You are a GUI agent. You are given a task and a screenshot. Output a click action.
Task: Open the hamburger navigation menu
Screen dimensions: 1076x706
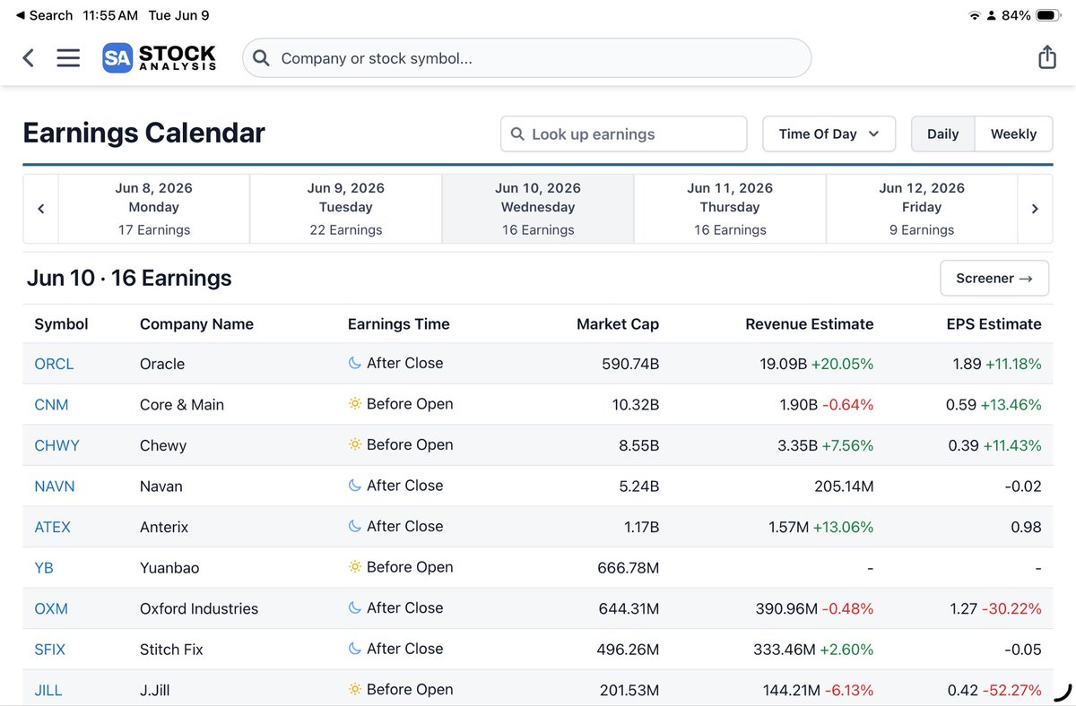(68, 58)
